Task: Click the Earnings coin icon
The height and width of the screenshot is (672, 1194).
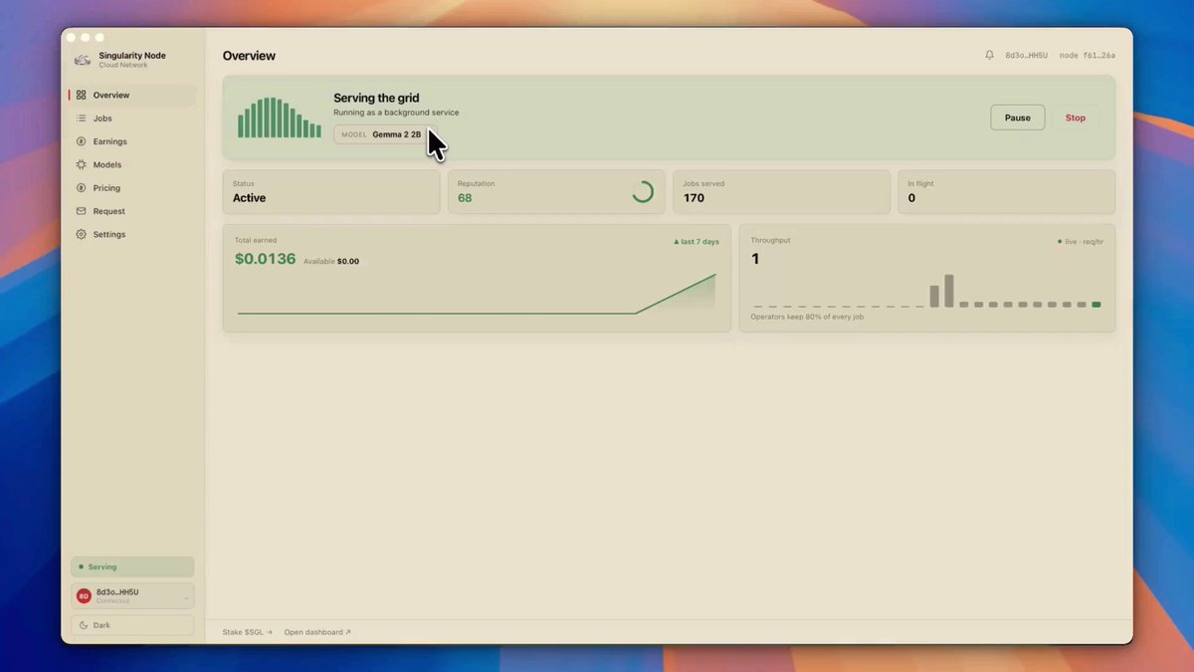Action: tap(82, 141)
